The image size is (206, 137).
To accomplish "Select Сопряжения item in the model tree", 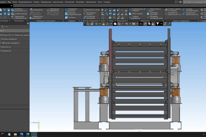I will [x=6, y=51].
